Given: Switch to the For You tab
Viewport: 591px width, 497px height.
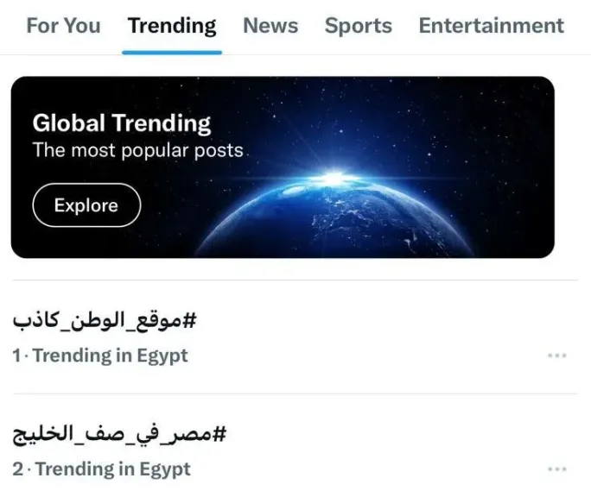Looking at the screenshot, I should coord(63,26).
